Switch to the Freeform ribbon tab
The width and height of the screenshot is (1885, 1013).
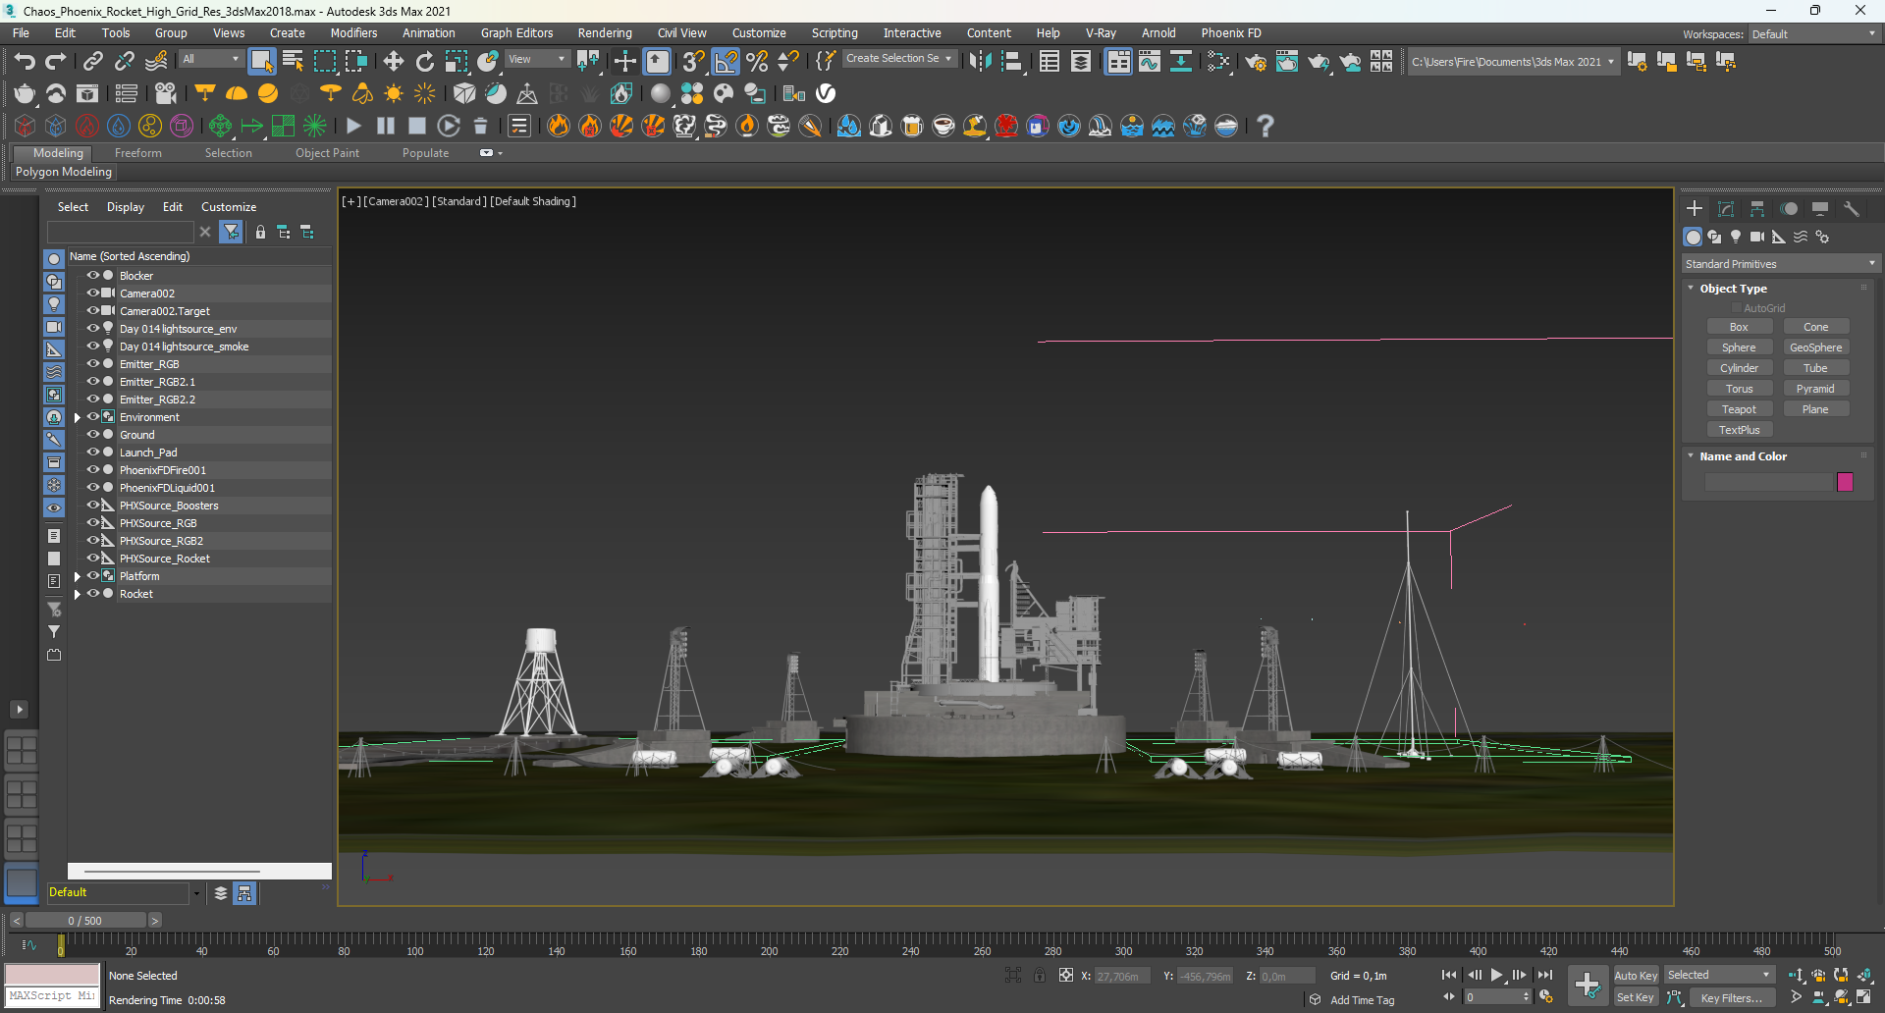137,153
